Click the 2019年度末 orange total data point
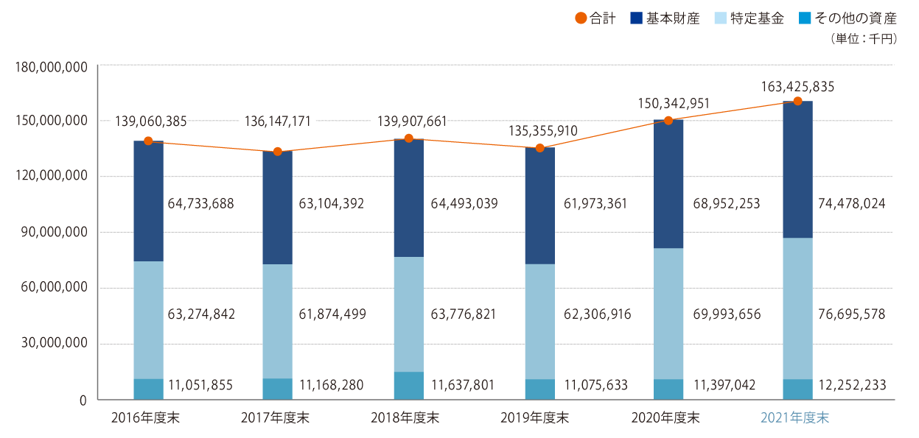This screenshot has height=438, width=919. click(x=539, y=148)
